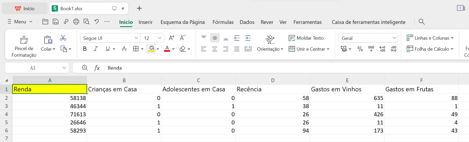Screen dimensions: 469x142
Task: Expand the Name Box A1 dropdown
Action: (64, 68)
